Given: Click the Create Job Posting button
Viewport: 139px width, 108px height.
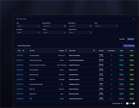Looking at the screenshot, I should [x=129, y=46].
